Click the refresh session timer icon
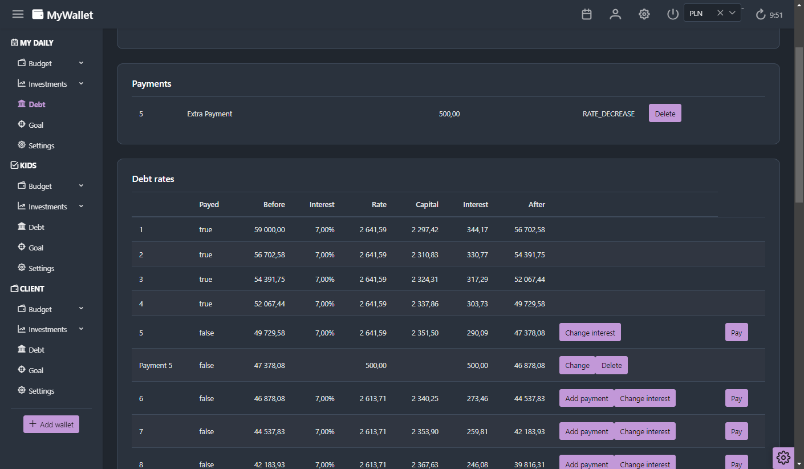This screenshot has height=469, width=804. 761,15
